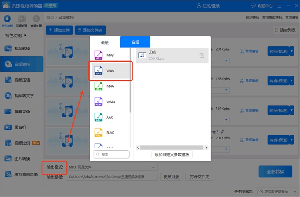Click the 打开文件夹 button
The width and height of the screenshot is (300, 197).
click(x=200, y=177)
